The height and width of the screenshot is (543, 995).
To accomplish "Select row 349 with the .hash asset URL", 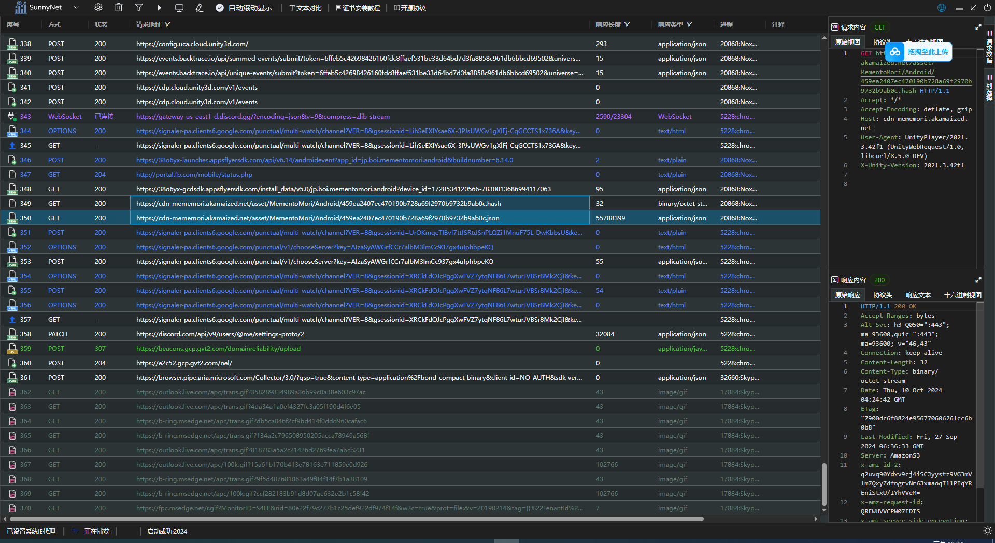I will click(410, 204).
